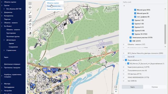Viewport: 168px width, 94px height.
Task: Expand the Пользовательские слои (4) node
Action: pyautogui.click(x=123, y=70)
